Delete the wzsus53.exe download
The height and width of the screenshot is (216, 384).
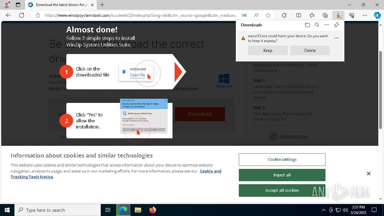310,50
